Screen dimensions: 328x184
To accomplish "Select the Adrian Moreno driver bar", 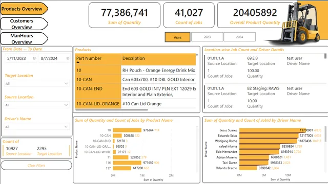I will click(254, 157).
